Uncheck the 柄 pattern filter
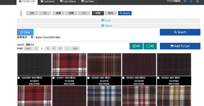Viewport: 204px width, 106px height. (98, 13)
